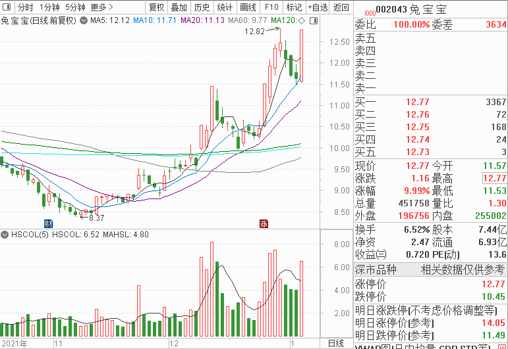Click the 最低 value 11.53
508x349 pixels.
tap(495, 191)
